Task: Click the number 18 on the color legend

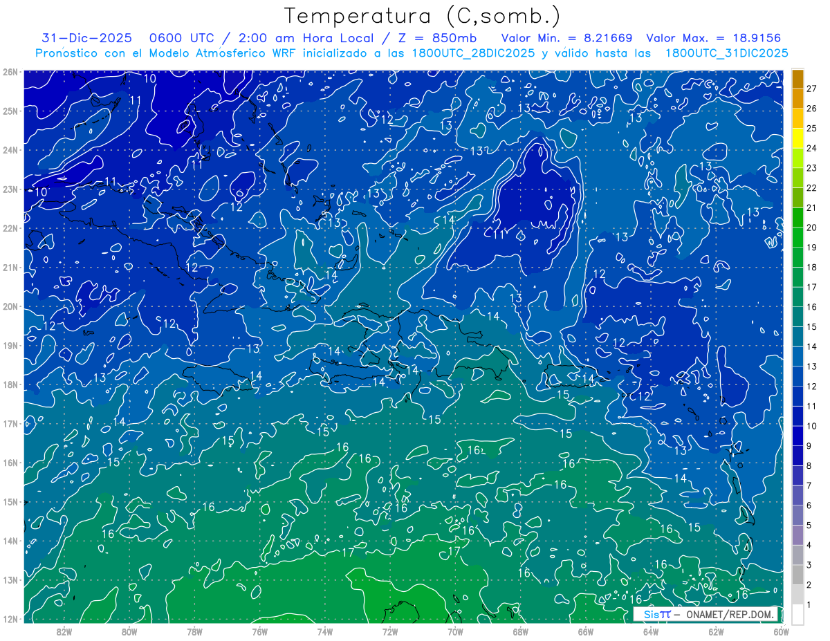Action: pyautogui.click(x=811, y=268)
